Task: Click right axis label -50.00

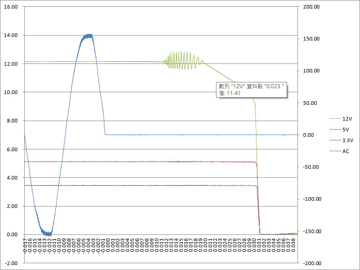Action: pyautogui.click(x=310, y=167)
